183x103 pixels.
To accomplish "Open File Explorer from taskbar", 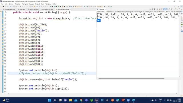I will pos(71,100).
